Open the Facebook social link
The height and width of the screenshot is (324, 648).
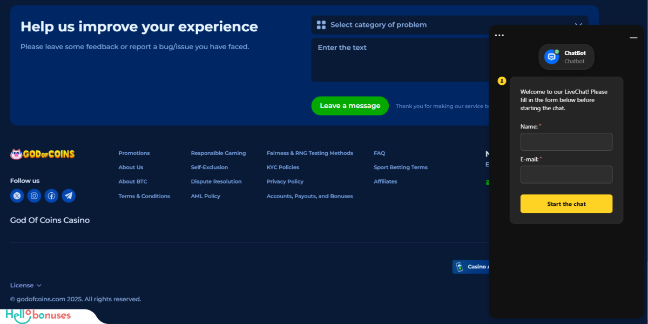(51, 196)
